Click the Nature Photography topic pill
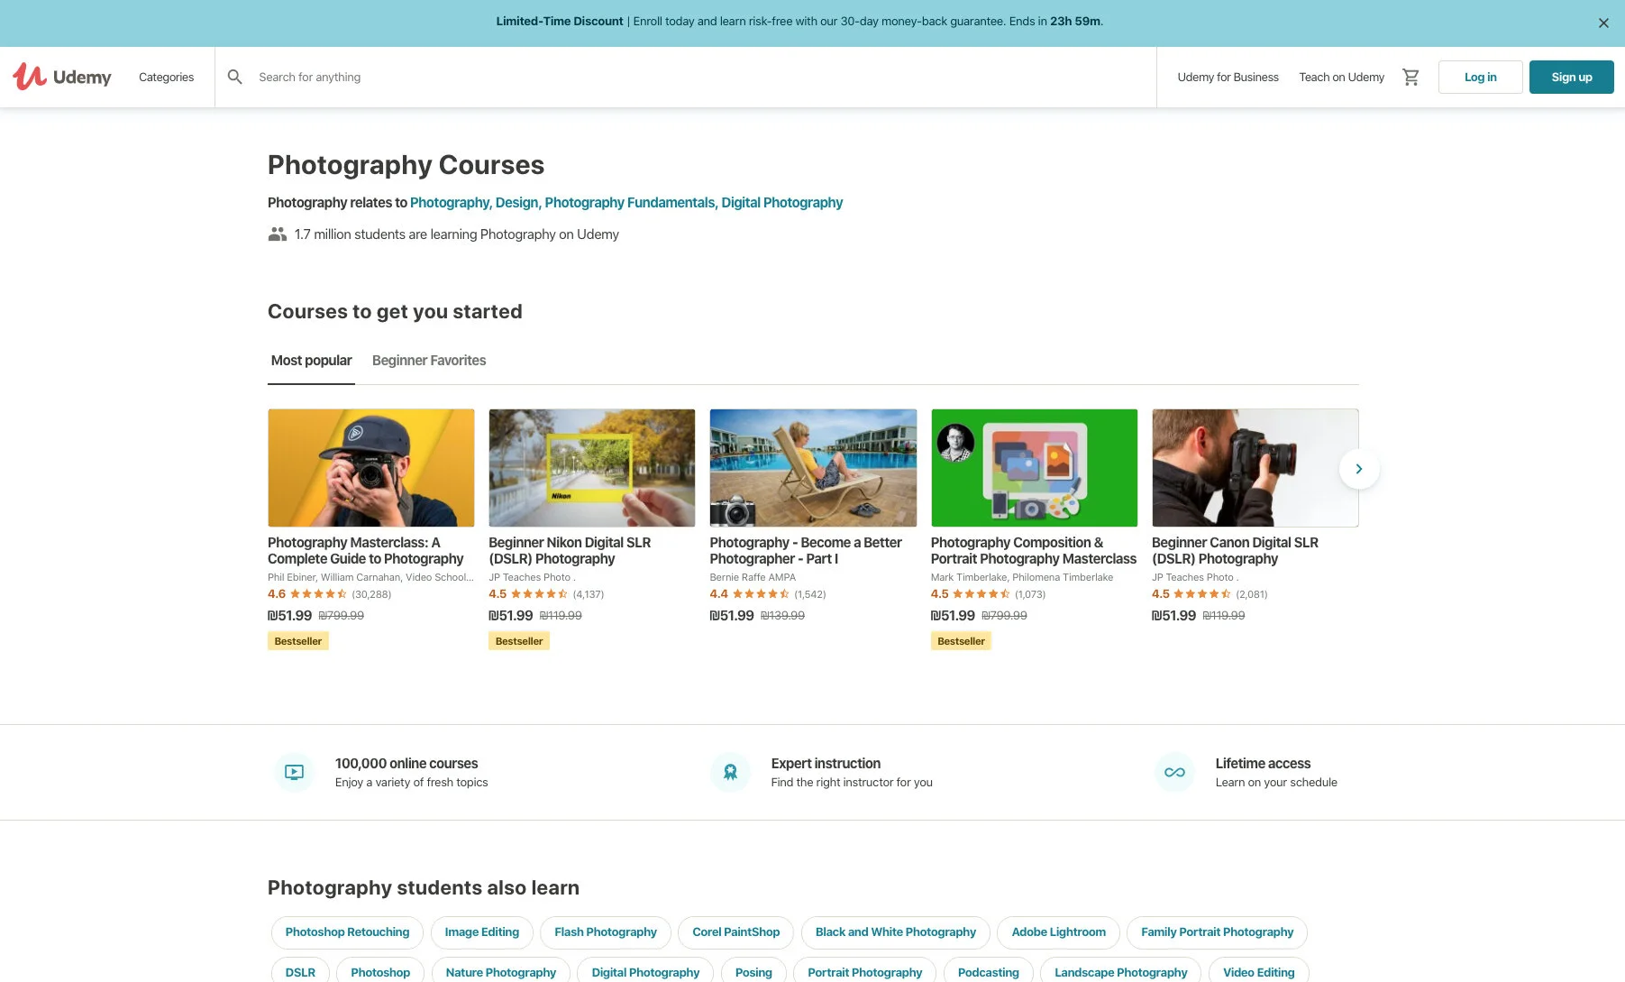The height and width of the screenshot is (982, 1625). pyautogui.click(x=500, y=972)
